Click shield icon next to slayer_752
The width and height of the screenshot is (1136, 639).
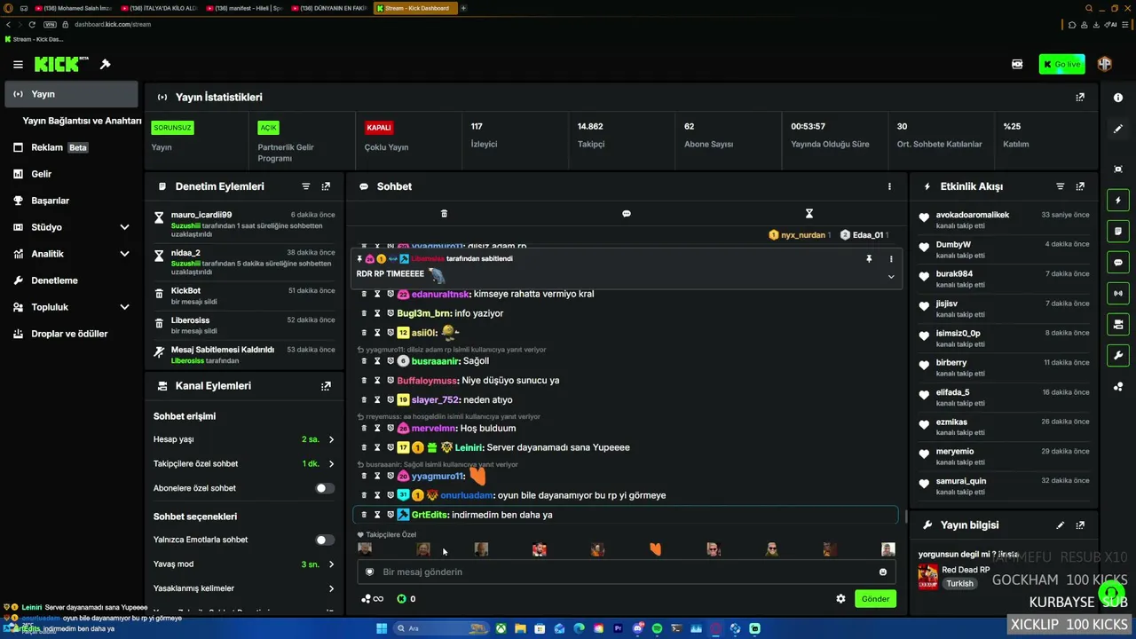coord(390,400)
